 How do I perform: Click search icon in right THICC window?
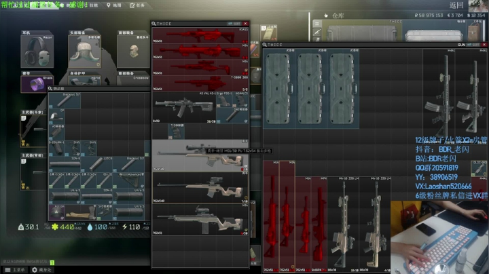point(264,45)
